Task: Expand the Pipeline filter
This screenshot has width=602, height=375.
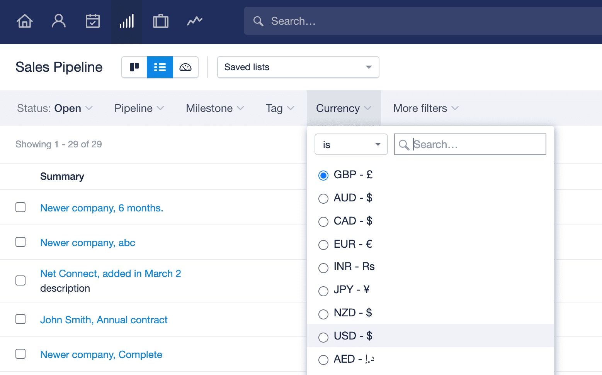Action: [x=139, y=108]
